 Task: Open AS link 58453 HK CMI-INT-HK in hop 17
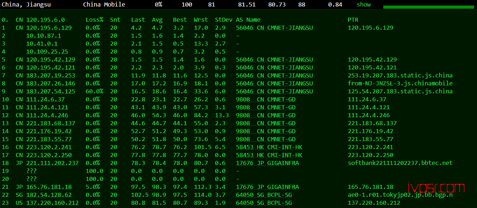269,155
